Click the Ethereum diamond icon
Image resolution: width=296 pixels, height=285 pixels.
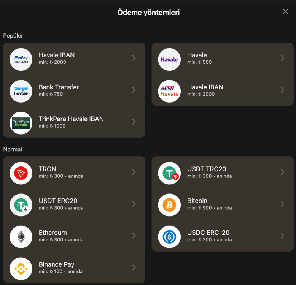click(x=21, y=237)
